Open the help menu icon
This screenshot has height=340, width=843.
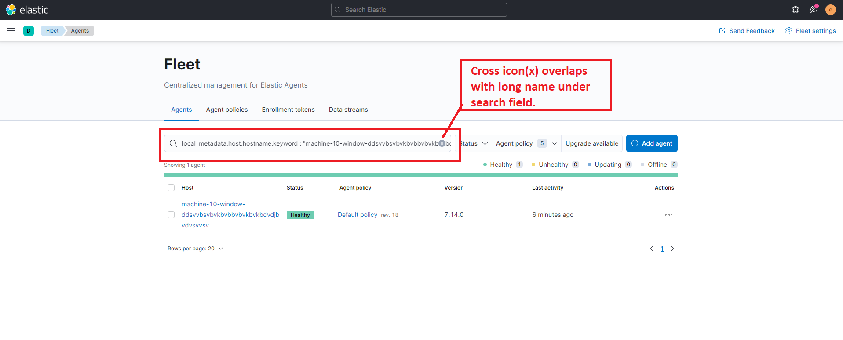coord(796,10)
